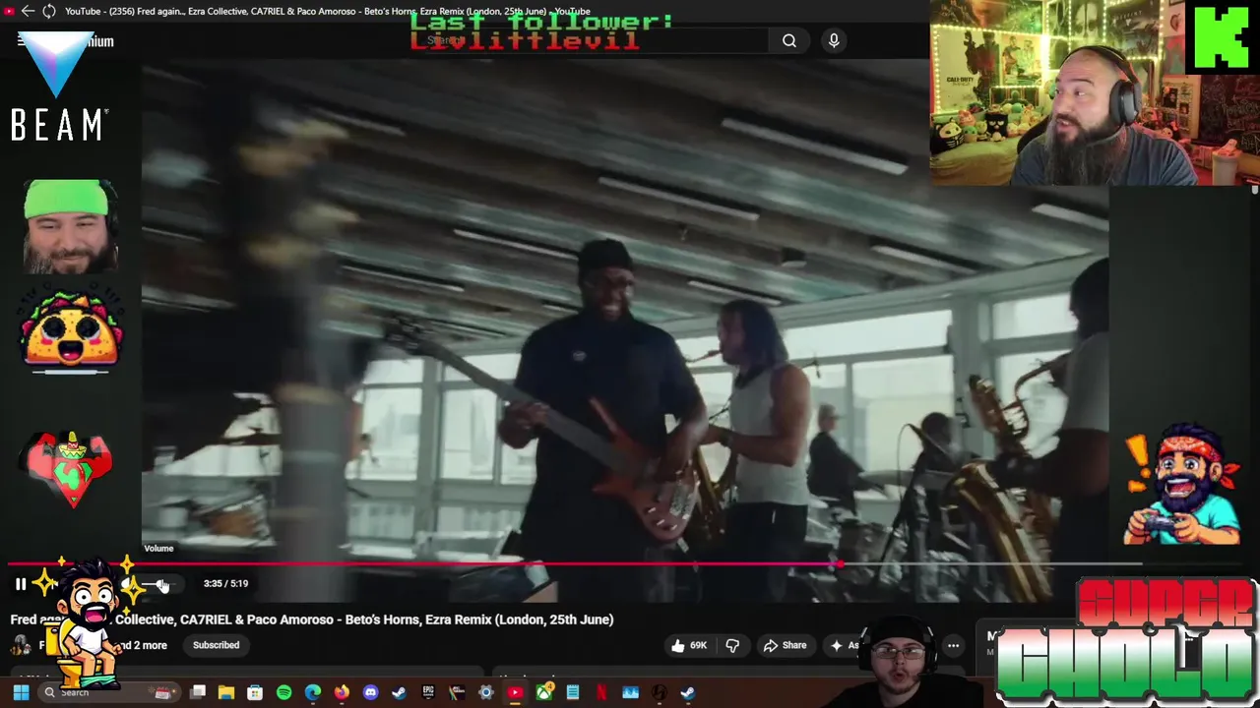Pause the YouTube video
Image resolution: width=1260 pixels, height=708 pixels.
21,584
